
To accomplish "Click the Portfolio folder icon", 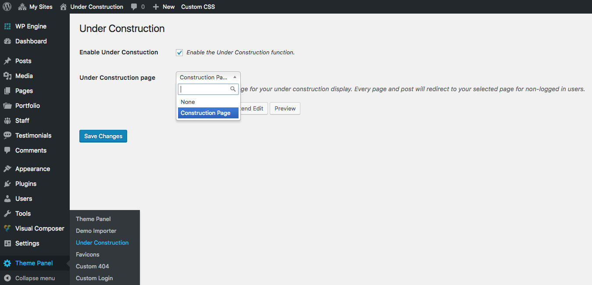I will tap(7, 106).
